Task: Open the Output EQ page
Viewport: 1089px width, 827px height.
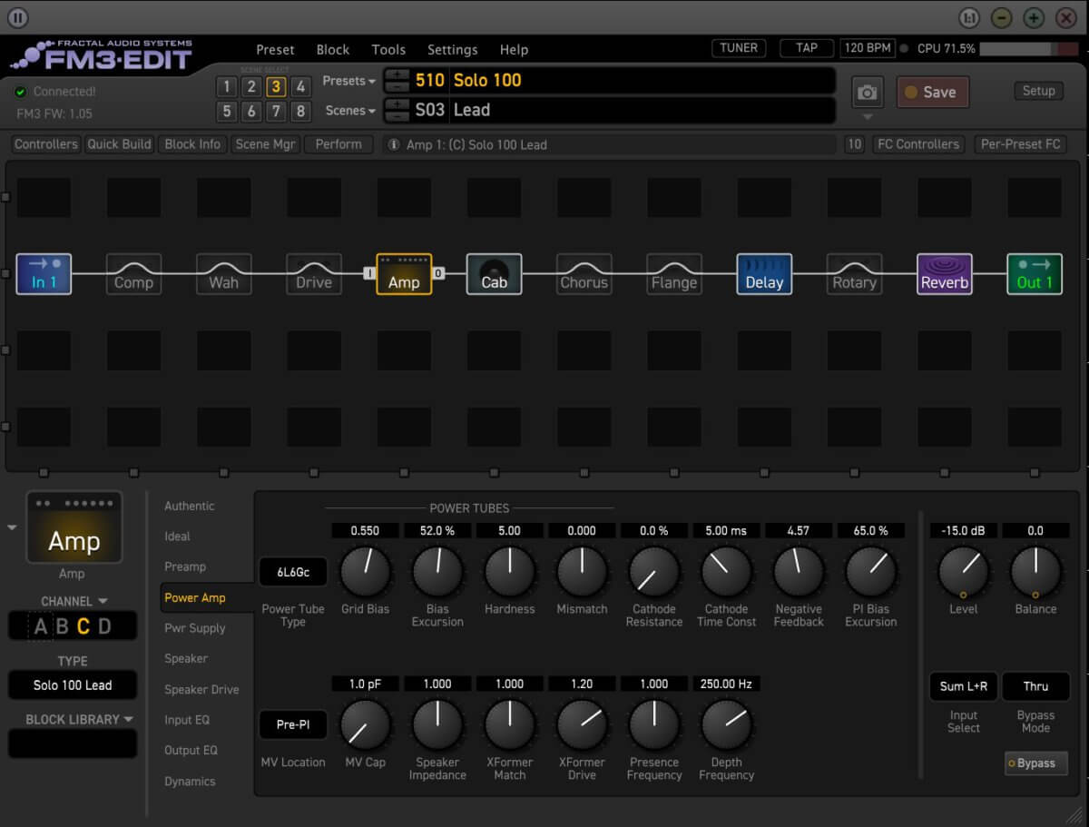Action: (191, 751)
